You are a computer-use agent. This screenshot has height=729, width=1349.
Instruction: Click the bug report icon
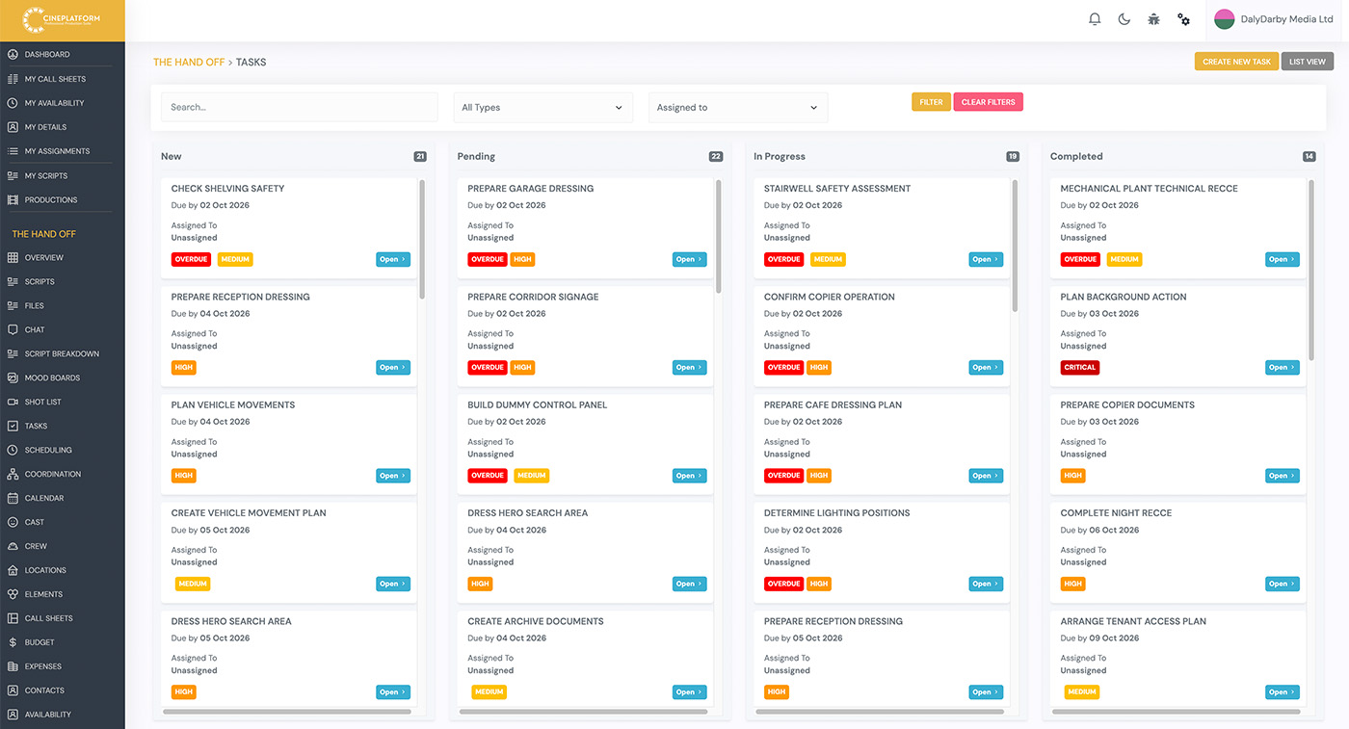(1153, 19)
